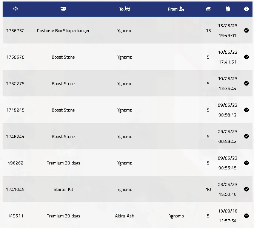This screenshot has width=254, height=228.
Task: Click the item box header icon
Action: click(x=63, y=9)
